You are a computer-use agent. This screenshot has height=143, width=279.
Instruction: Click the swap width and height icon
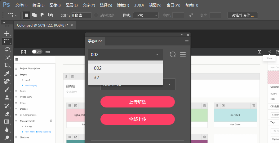[x=191, y=15]
